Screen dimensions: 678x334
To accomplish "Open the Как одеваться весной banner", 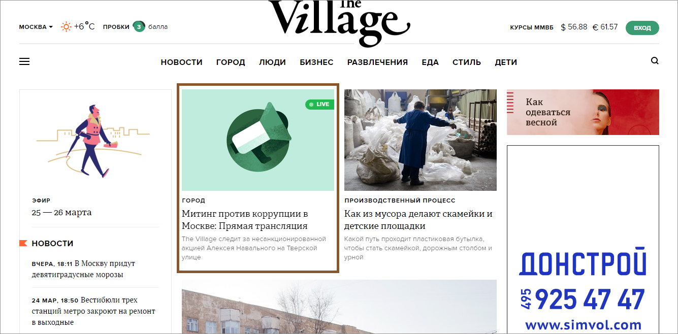I will pyautogui.click(x=583, y=112).
